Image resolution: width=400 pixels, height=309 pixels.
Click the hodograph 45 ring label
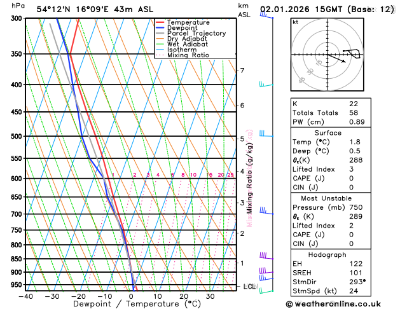click(302, 80)
